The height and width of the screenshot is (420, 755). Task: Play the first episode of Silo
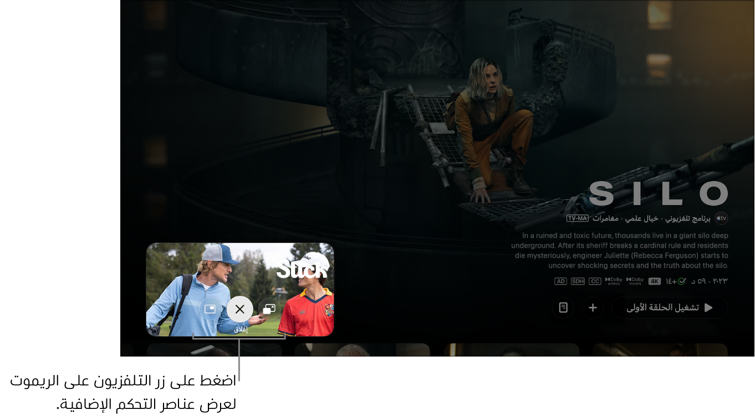click(x=670, y=308)
